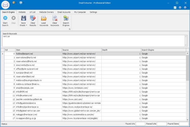Click the help icon in title bar
This screenshot has width=190, height=127.
click(x=185, y=8)
